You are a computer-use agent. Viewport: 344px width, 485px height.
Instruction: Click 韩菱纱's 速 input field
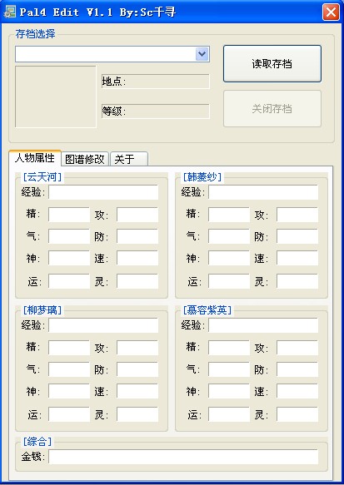click(x=297, y=258)
